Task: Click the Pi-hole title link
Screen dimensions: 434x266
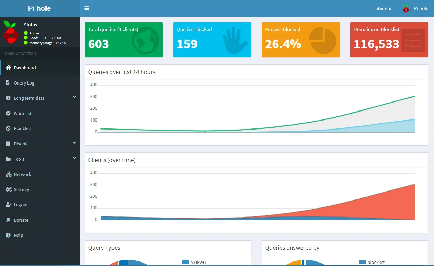Action: 40,8
